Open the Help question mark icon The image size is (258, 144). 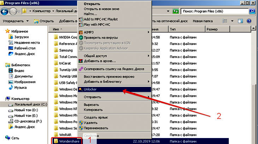[249, 21]
